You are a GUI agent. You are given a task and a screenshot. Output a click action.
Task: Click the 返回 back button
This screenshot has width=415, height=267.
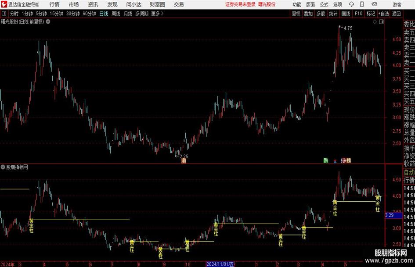point(396,14)
